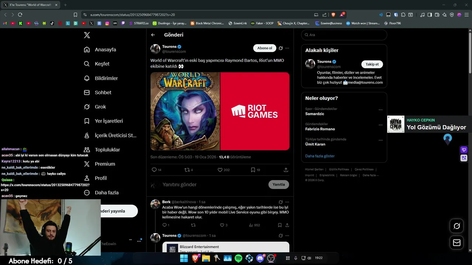Bookmark Berk's reply
This screenshot has width=472, height=265.
(x=280, y=225)
